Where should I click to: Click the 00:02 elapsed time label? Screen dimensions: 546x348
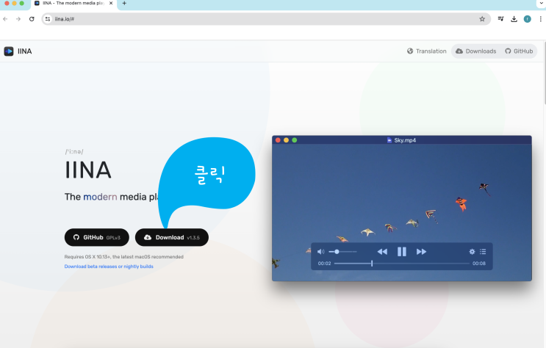[x=324, y=264]
